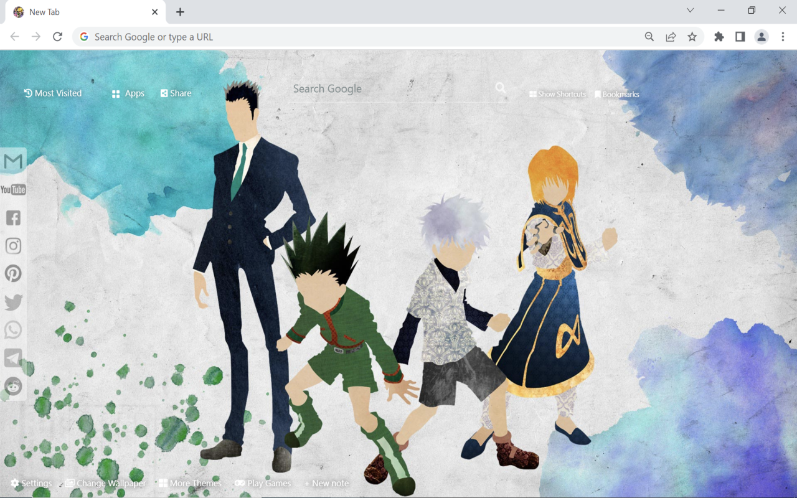Open the Most Visited list

(x=53, y=93)
